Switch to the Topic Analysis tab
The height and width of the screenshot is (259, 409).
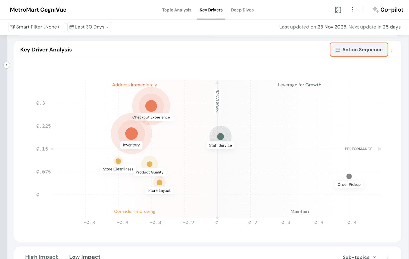point(177,10)
